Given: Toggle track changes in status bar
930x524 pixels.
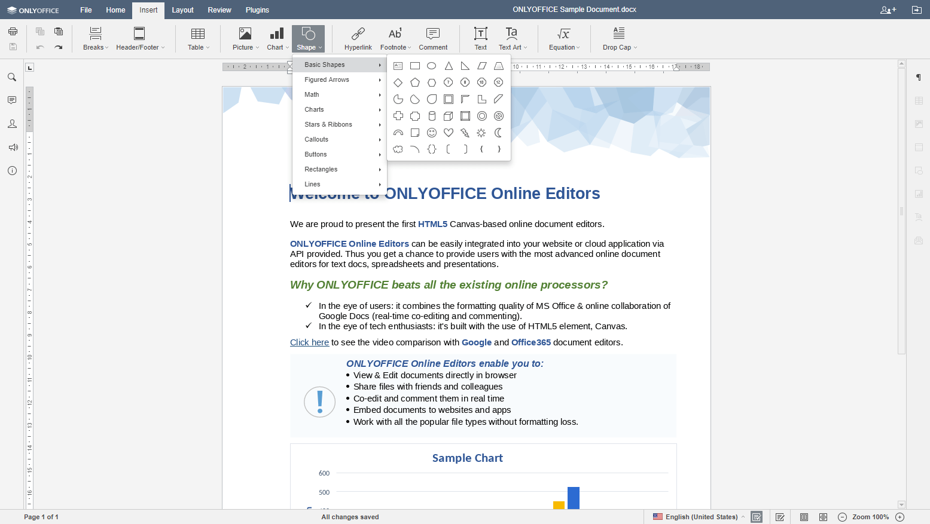Looking at the screenshot, I should [780, 517].
